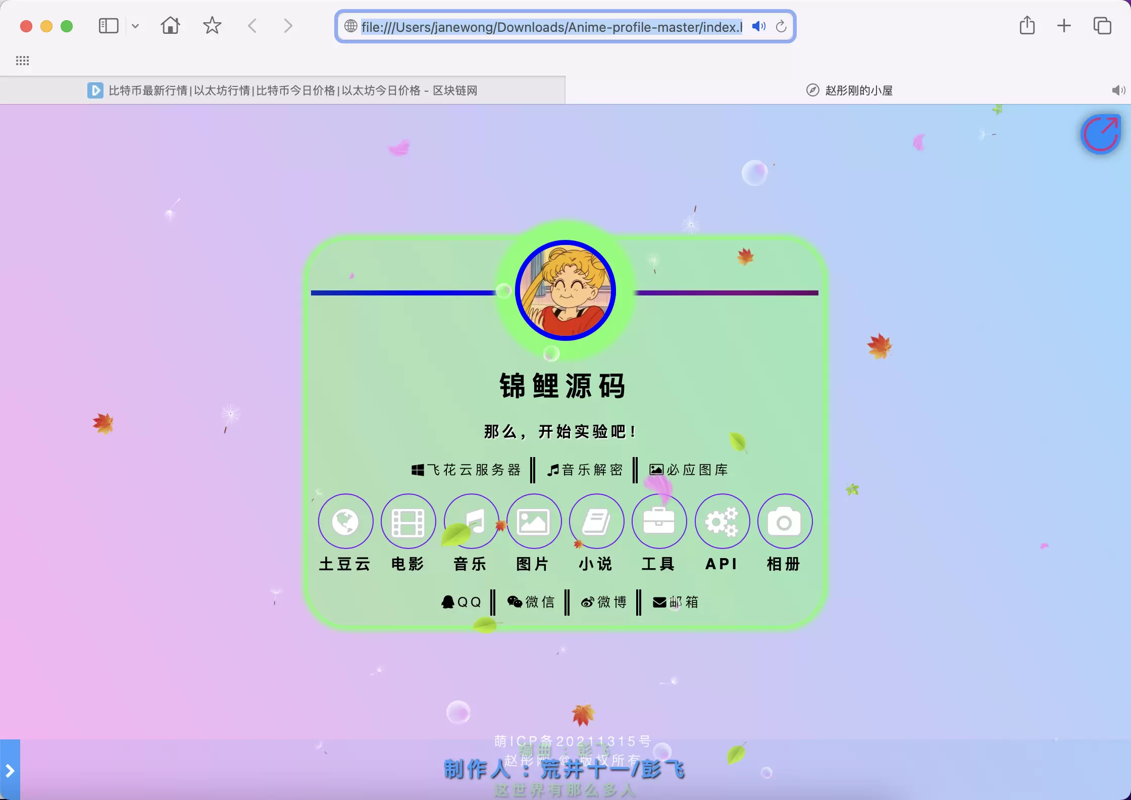Viewport: 1131px width, 800px height.
Task: Mute audio via address bar speaker icon
Action: 758,26
